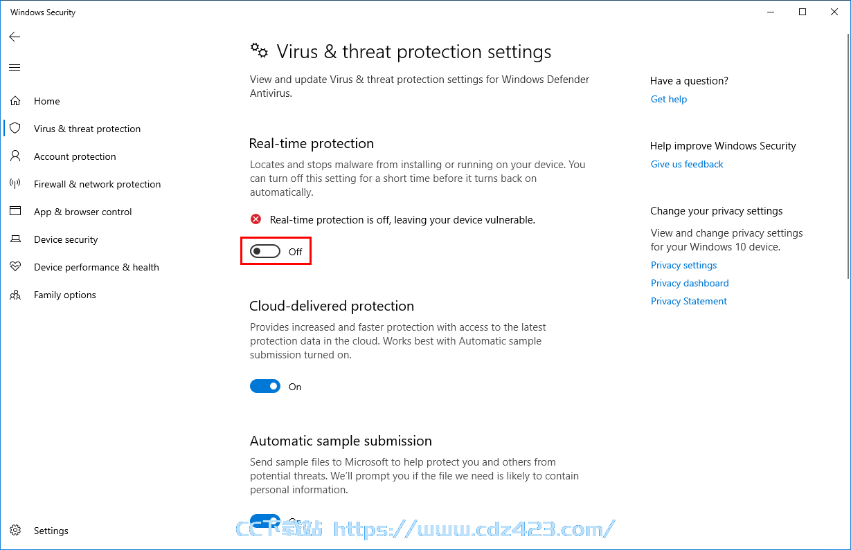Open the Privacy settings link
The width and height of the screenshot is (851, 550).
683,265
